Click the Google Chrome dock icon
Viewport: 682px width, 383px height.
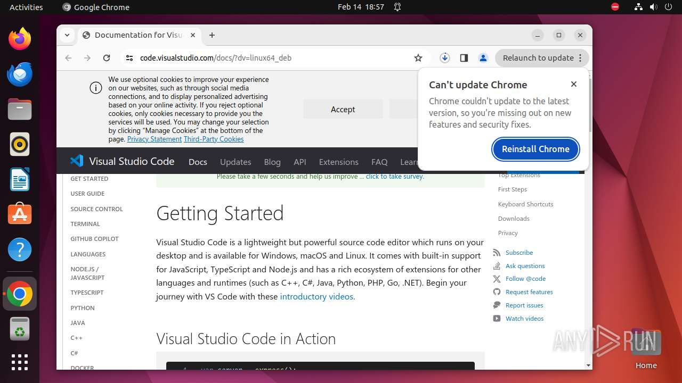coord(20,294)
